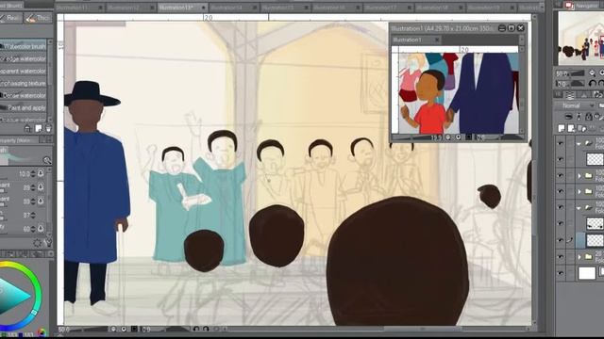Hide the currently selected layer
This screenshot has width=604, height=339.
coord(561,240)
